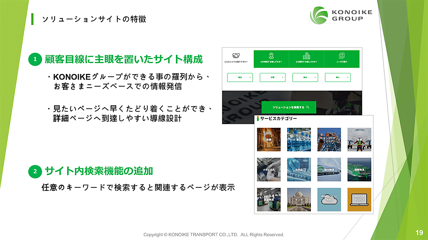Expand the arrow on the 輸送 button
The image size is (428, 240).
click(x=250, y=77)
